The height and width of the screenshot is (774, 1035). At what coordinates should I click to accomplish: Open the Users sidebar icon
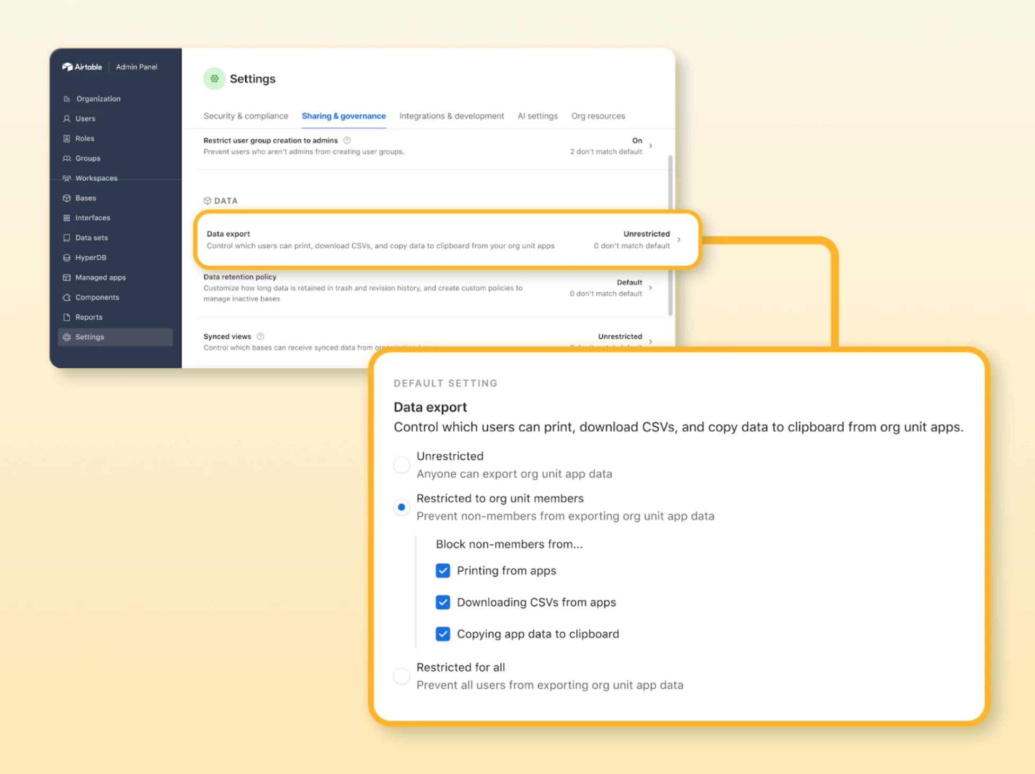pos(67,119)
